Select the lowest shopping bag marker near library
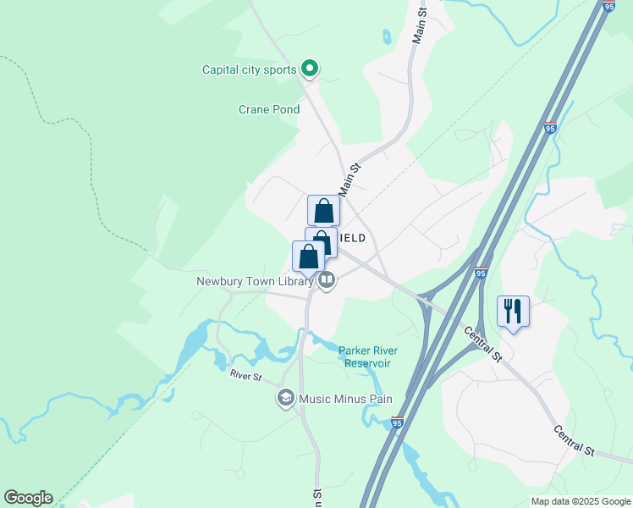This screenshot has width=633, height=508. pyautogui.click(x=308, y=257)
